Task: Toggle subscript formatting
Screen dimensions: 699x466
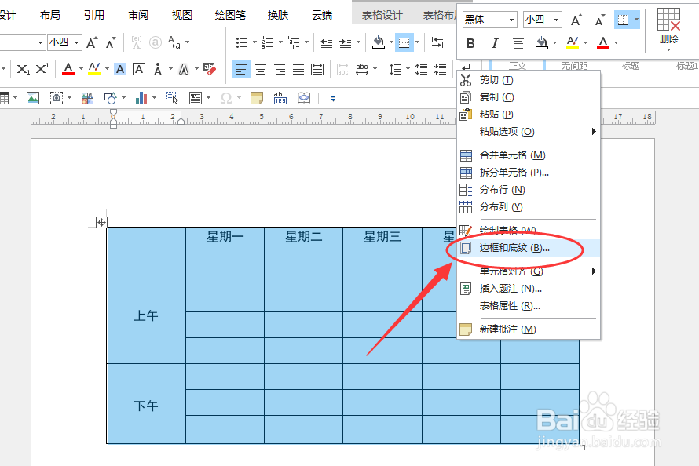Action: coord(21,68)
